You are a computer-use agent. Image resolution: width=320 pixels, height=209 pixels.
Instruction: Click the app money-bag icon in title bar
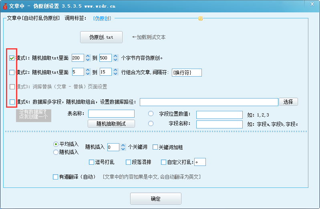point(5,6)
